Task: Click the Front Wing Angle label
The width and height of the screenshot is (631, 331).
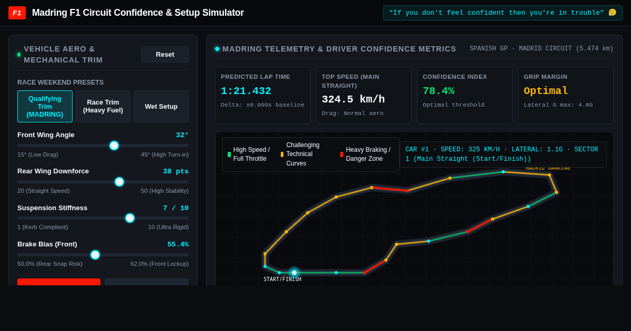Action: (x=46, y=135)
